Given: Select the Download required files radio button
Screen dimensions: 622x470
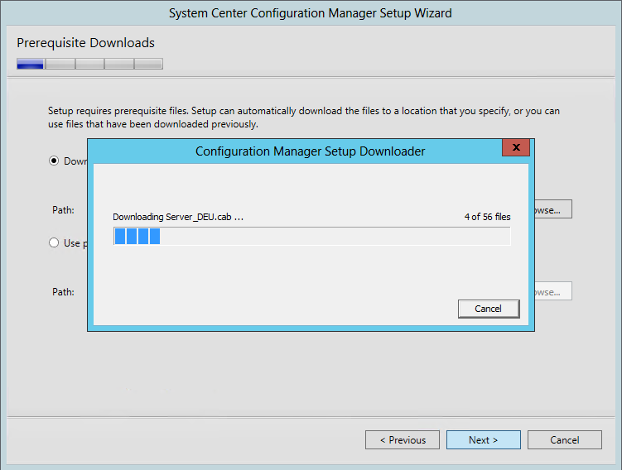Looking at the screenshot, I should point(54,161).
